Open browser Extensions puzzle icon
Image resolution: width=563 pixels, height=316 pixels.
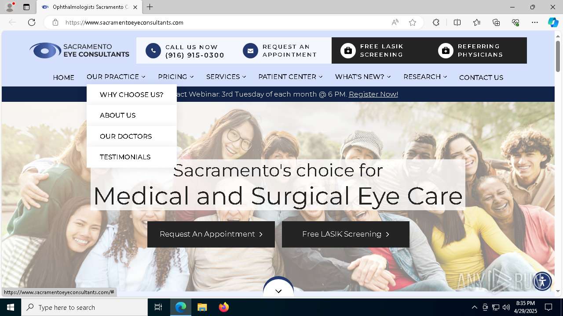click(436, 22)
